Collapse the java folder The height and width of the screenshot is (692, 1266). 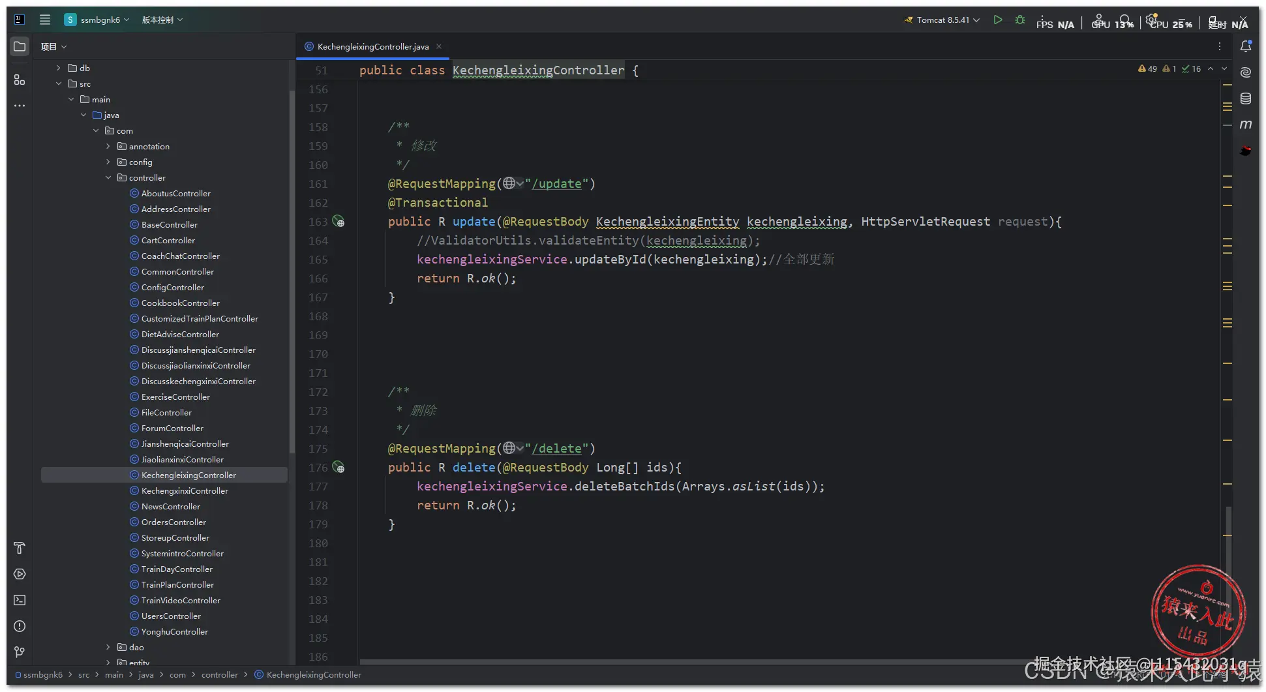[x=83, y=115]
